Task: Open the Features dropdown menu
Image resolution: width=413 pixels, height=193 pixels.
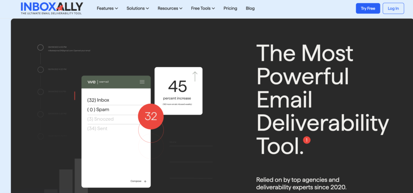Action: pos(107,8)
